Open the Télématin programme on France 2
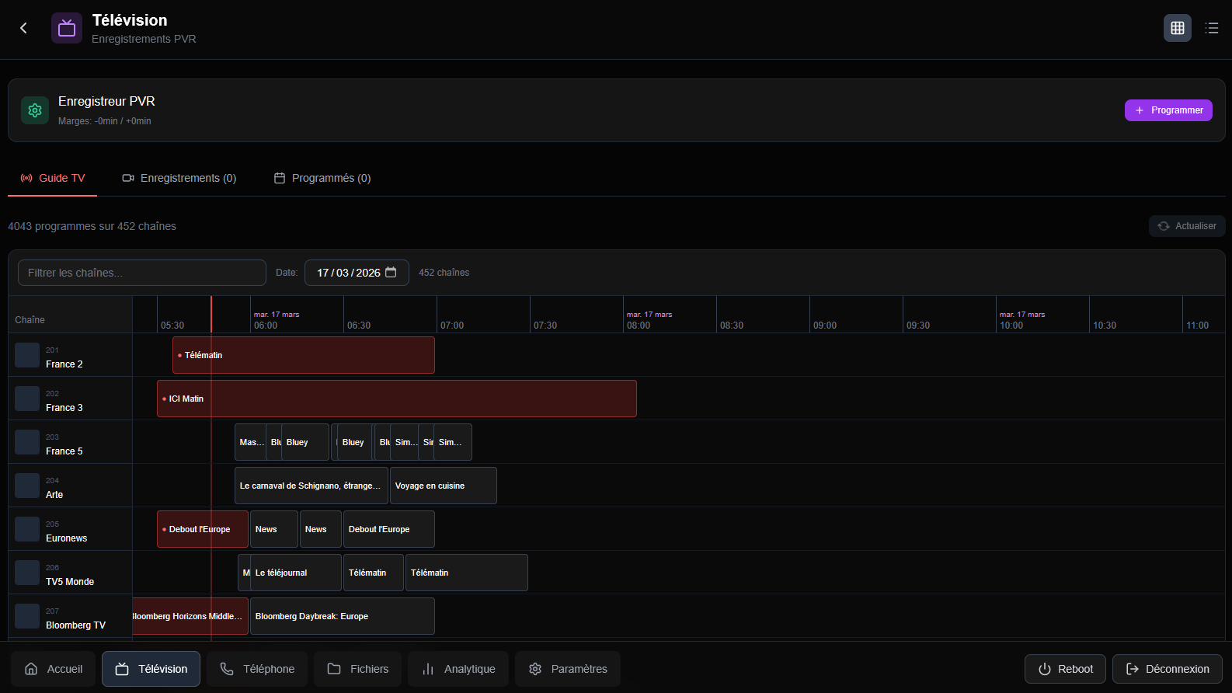Screen dimensions: 1232x693 tap(304, 355)
